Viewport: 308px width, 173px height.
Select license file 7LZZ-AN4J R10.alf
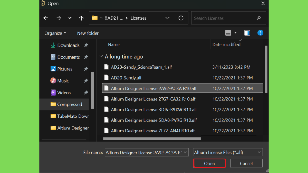pyautogui.click(x=152, y=131)
